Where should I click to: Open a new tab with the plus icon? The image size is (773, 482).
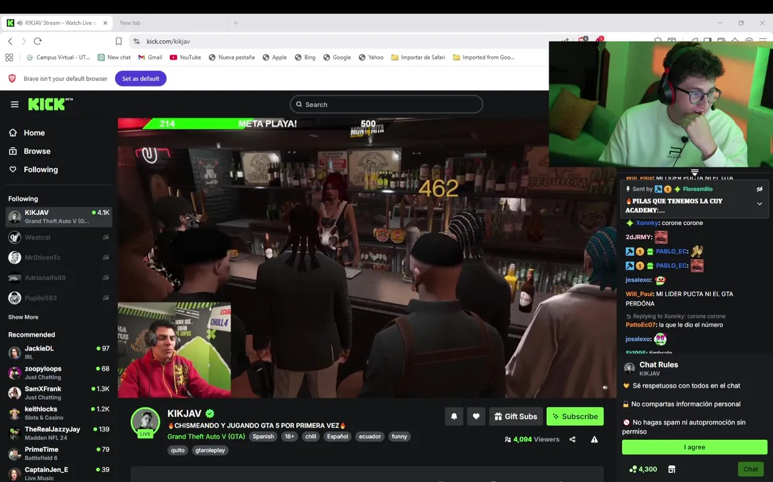click(236, 23)
